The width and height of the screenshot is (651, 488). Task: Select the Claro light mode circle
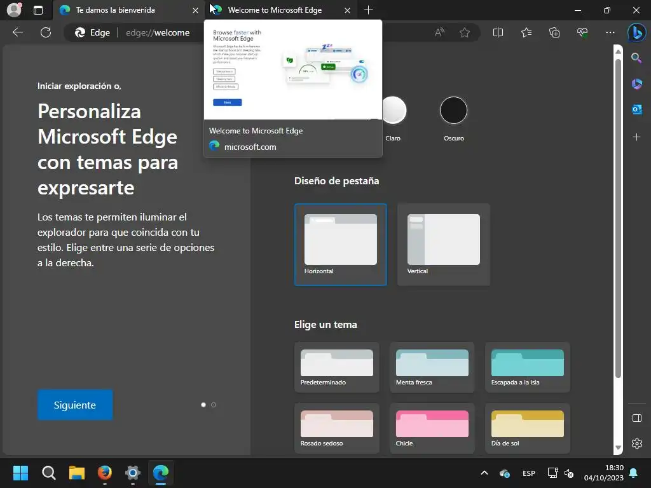393,111
